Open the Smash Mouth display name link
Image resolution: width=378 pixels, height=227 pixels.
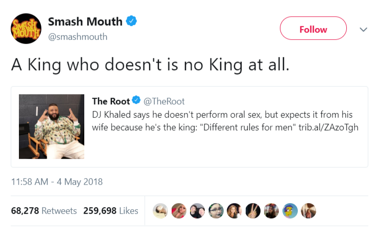pos(85,21)
